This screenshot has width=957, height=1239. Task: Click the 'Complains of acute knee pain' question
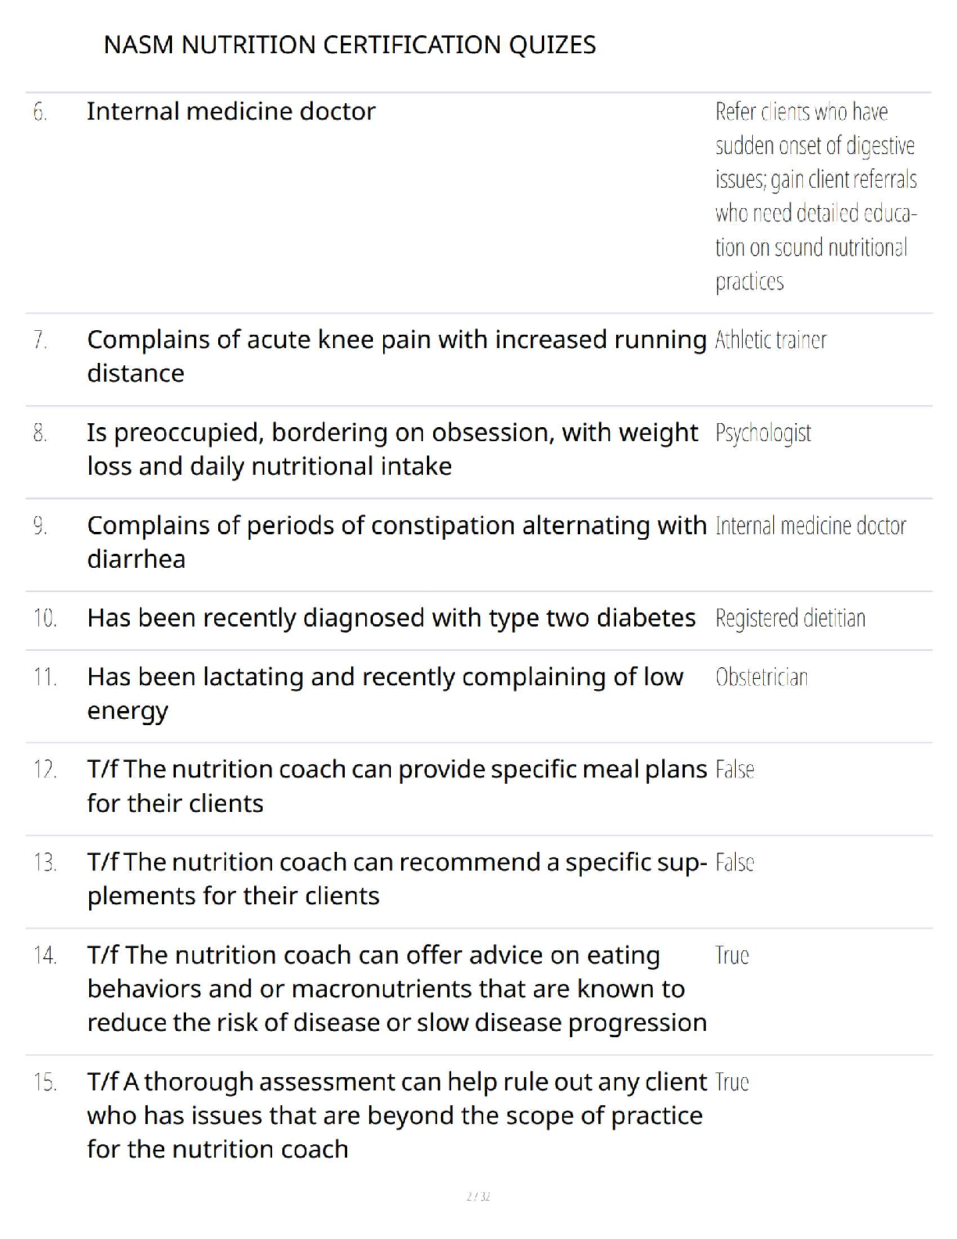396,356
